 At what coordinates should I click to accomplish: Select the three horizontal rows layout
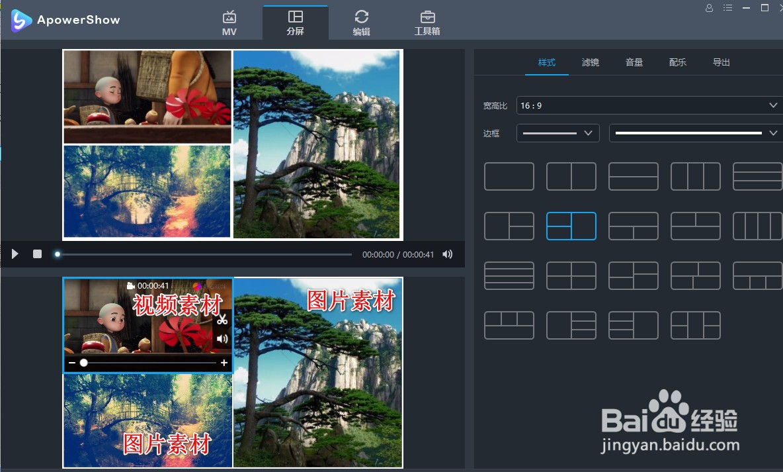[757, 176]
